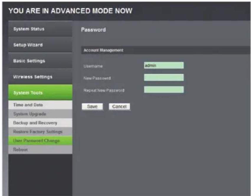This screenshot has height=196, width=251.
Task: Click the Repeat New Password label
Action: click(104, 90)
